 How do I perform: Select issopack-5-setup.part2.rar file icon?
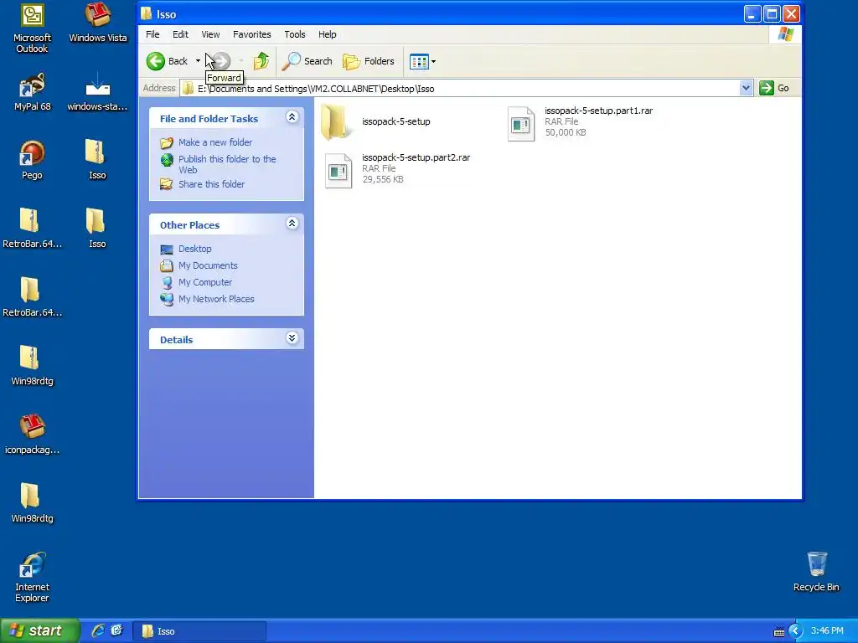tap(339, 171)
